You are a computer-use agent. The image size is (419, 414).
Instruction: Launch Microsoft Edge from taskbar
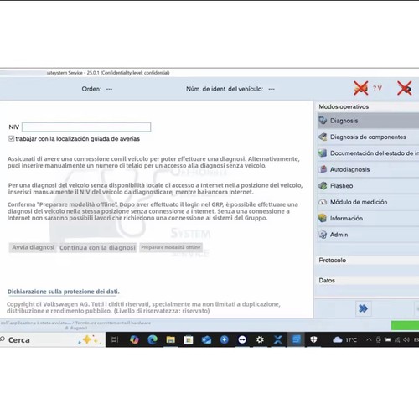coord(153,339)
